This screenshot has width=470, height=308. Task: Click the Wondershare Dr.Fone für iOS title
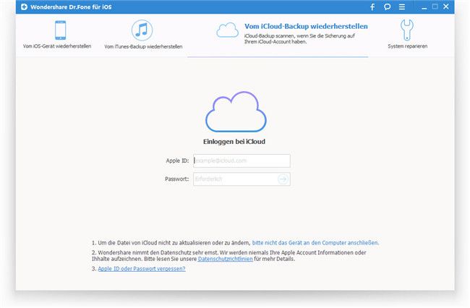[71, 7]
